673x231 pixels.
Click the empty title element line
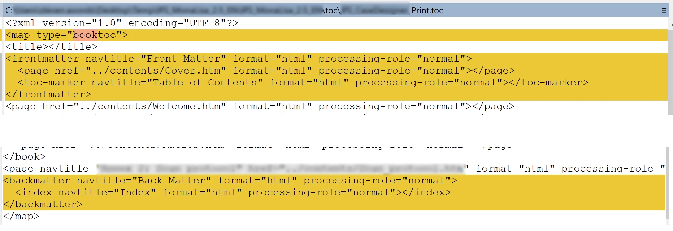coord(51,47)
